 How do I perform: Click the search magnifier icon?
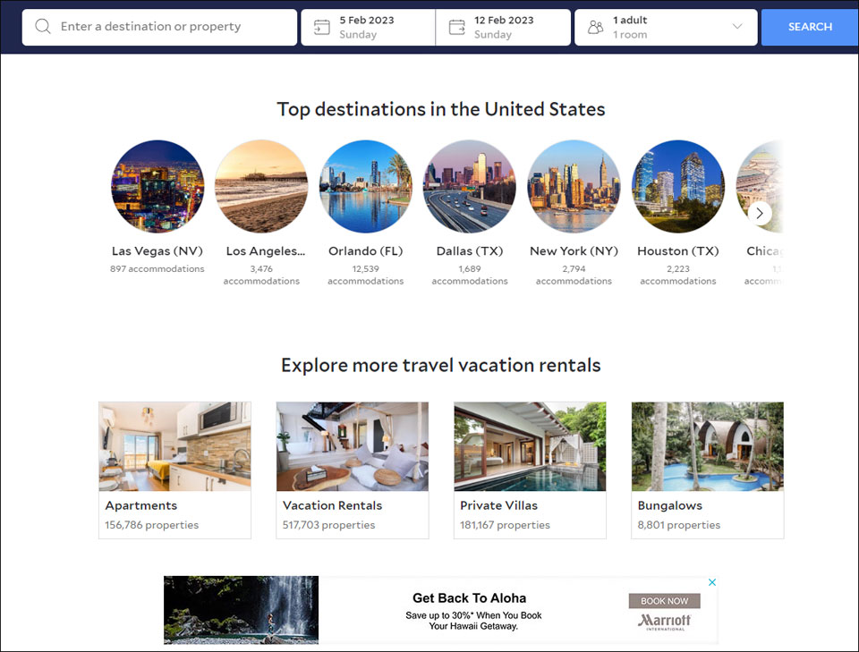tap(42, 27)
